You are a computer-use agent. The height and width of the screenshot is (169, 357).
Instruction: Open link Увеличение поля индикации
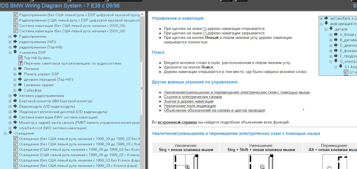click(190, 106)
